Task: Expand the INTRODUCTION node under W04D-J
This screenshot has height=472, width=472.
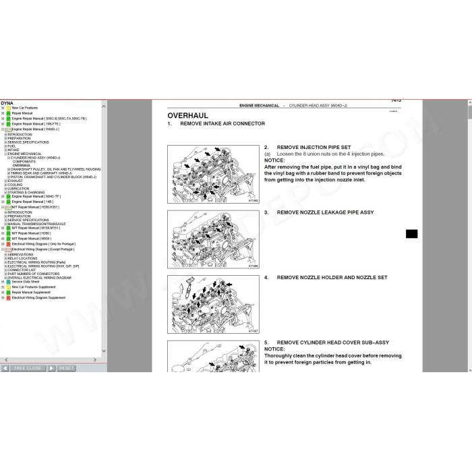Action: click(5, 135)
